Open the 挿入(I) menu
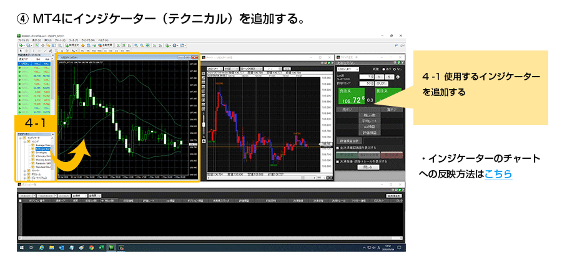This screenshot has width=562, height=266. pos(48,40)
